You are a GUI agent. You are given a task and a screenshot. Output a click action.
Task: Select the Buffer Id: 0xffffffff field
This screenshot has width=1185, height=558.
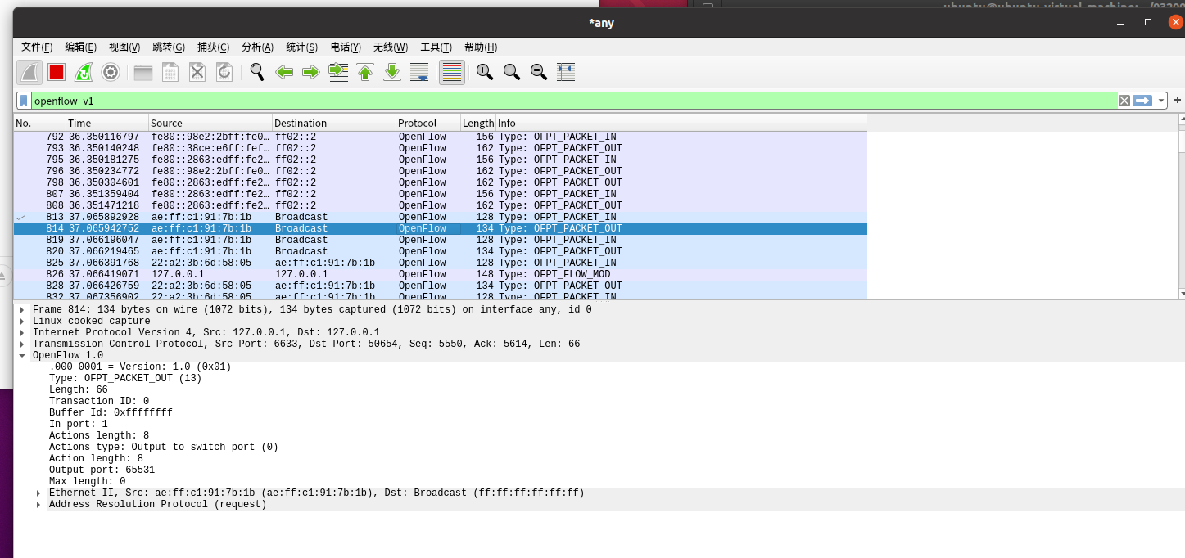pos(111,413)
